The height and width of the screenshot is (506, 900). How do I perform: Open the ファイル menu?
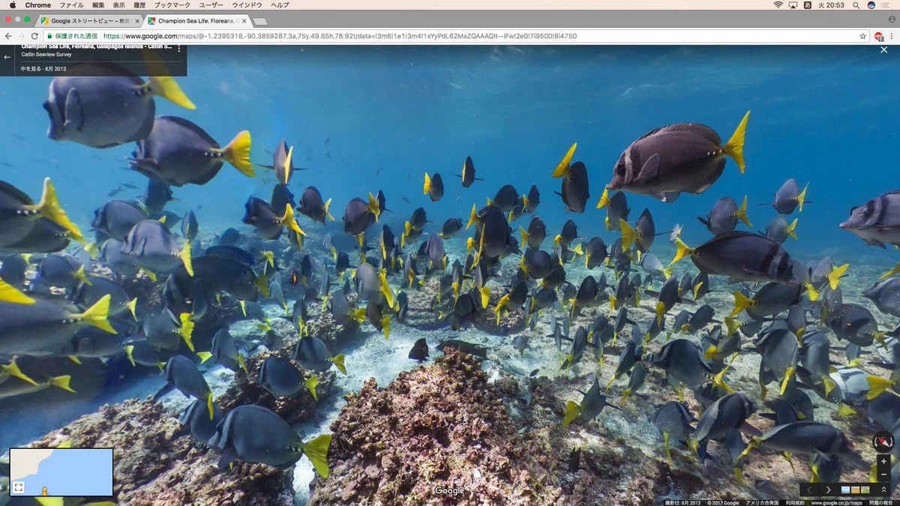click(x=71, y=5)
